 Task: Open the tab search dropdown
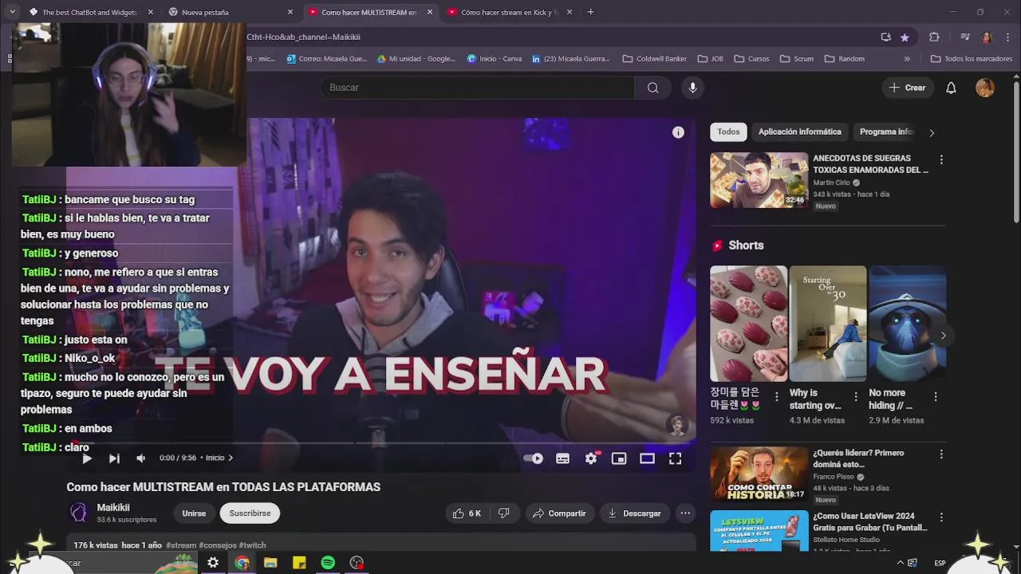pos(10,12)
